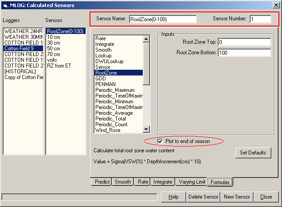Open Help for calculated sensors
The height and width of the screenshot is (207, 282).
click(x=173, y=197)
